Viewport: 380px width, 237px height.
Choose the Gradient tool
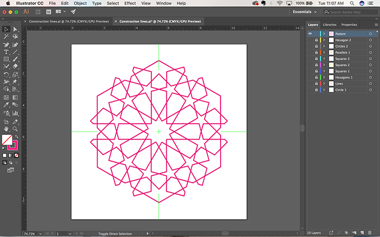point(15,97)
